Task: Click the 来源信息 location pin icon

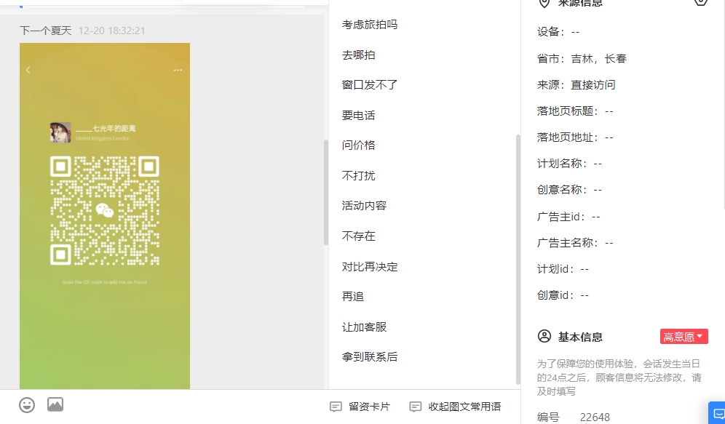Action: click(544, 3)
